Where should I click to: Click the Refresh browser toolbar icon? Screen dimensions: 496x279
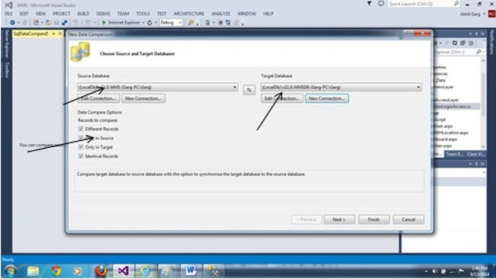click(150, 23)
